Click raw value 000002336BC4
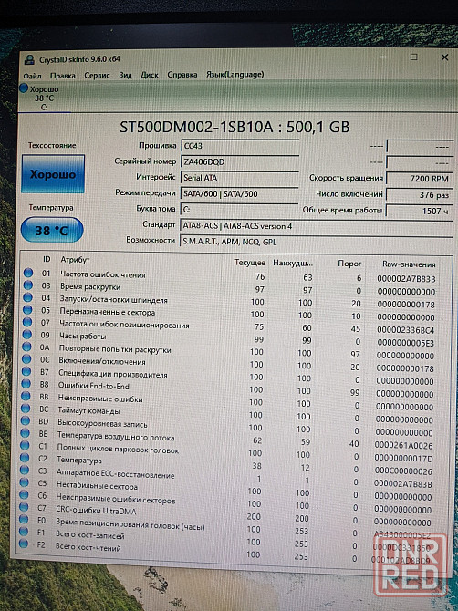 pyautogui.click(x=405, y=330)
